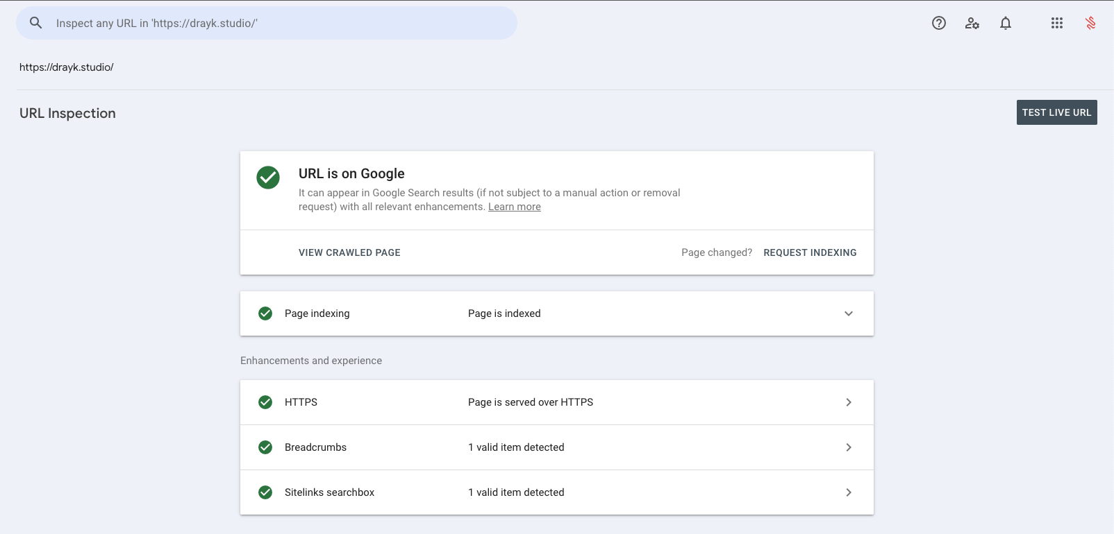Click VIEW CRAWLED PAGE

[349, 252]
